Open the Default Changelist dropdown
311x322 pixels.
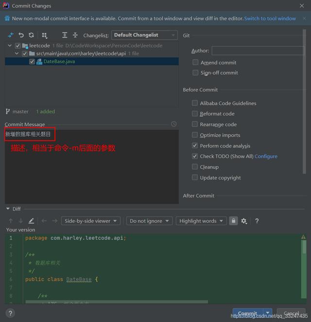144,35
